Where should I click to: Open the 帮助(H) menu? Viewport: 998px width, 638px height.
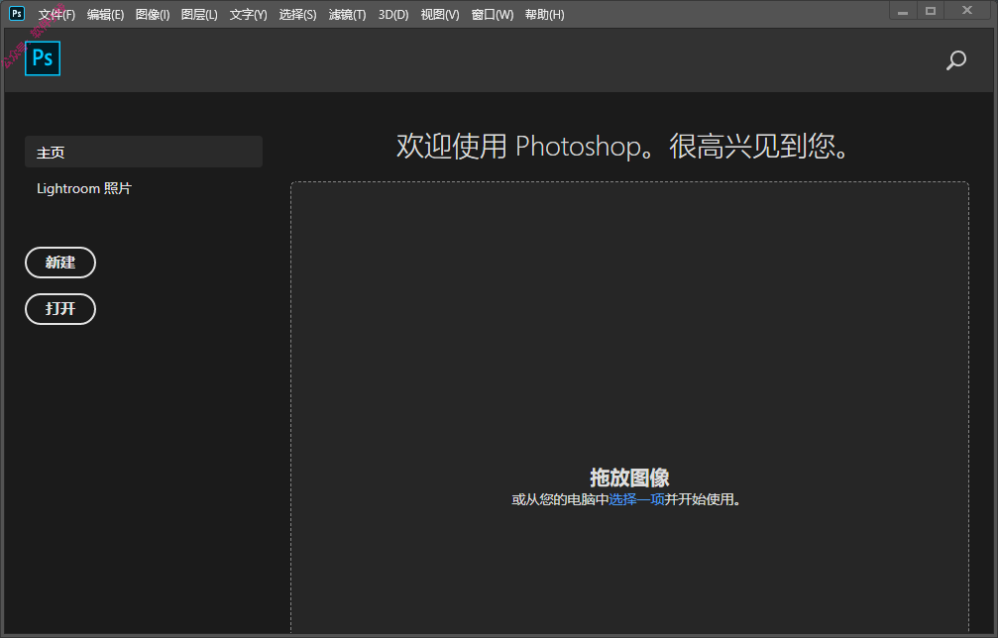click(544, 15)
